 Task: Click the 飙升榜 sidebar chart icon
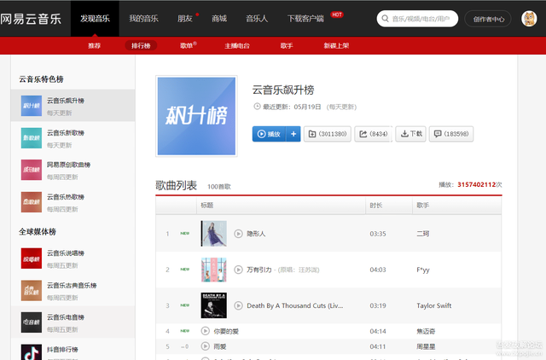32,106
